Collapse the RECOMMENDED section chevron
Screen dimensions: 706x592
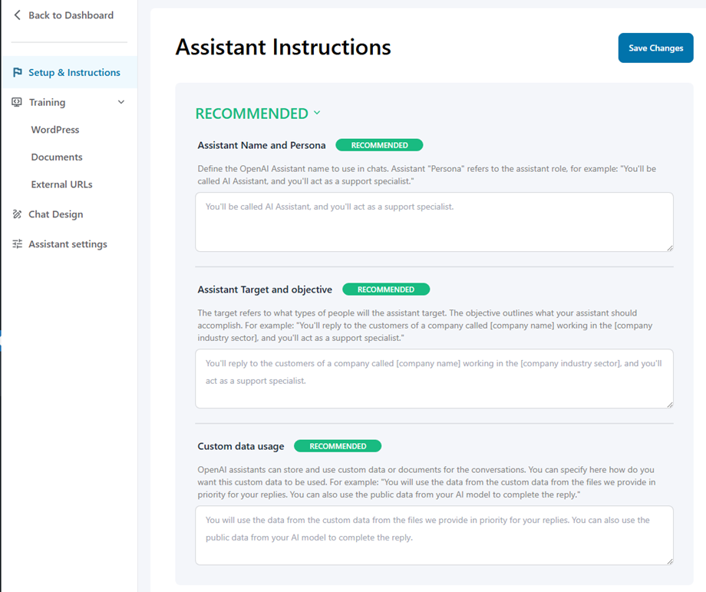point(317,113)
